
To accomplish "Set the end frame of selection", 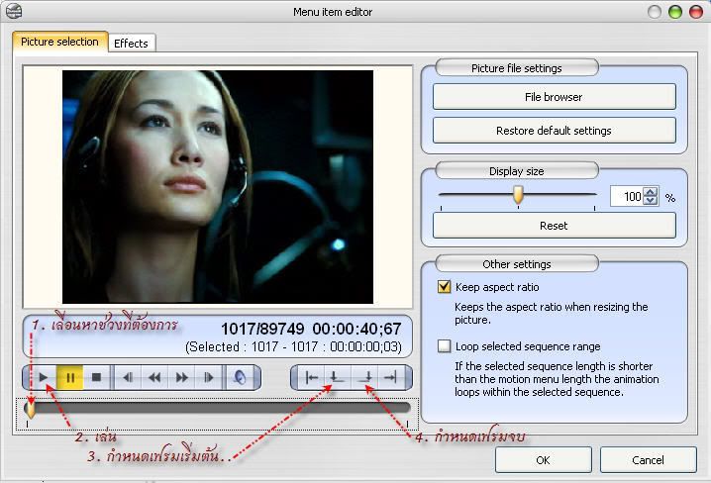I will click(x=364, y=377).
